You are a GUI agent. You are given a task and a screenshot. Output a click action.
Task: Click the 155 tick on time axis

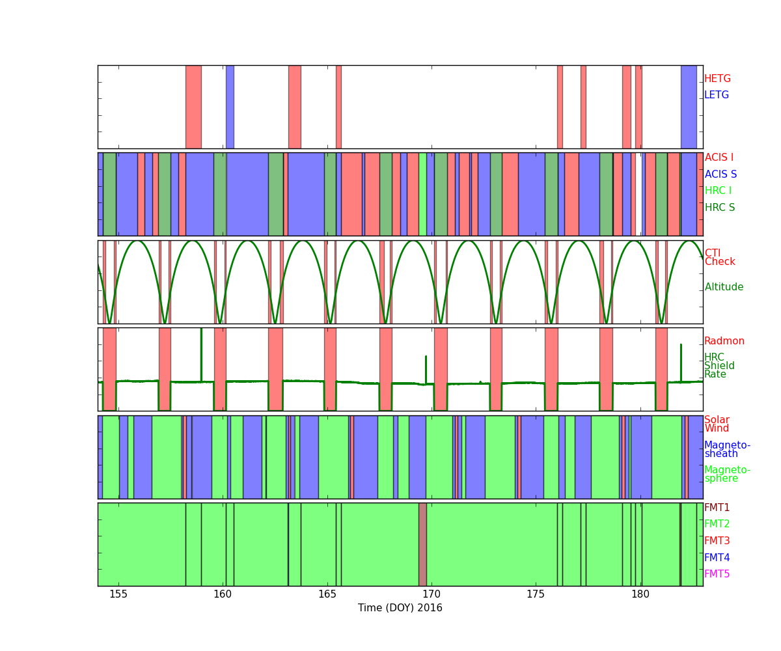tap(118, 594)
